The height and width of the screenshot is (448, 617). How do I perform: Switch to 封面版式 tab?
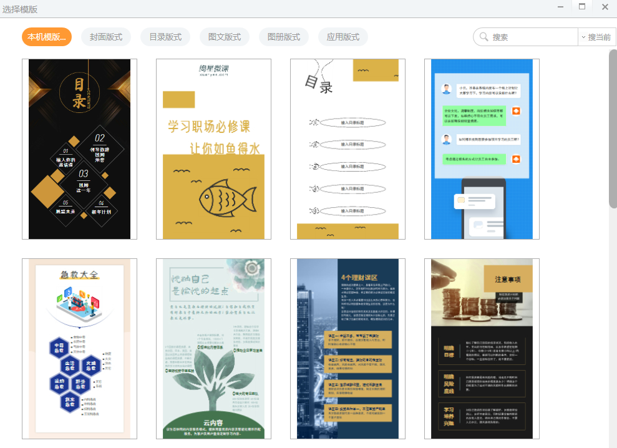(106, 37)
